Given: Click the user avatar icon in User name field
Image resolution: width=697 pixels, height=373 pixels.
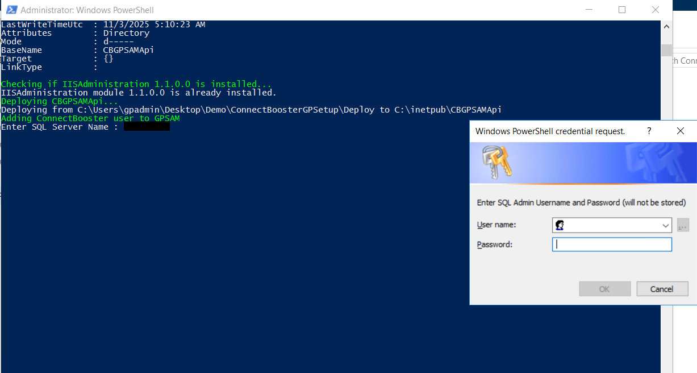Looking at the screenshot, I should coord(560,225).
